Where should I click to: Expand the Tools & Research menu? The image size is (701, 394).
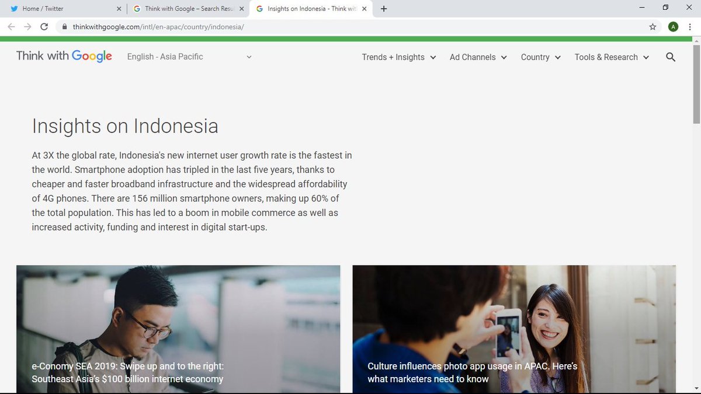coord(612,57)
